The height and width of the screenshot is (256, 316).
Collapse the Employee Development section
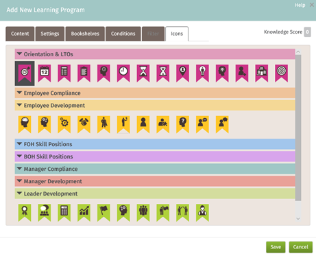155,106
